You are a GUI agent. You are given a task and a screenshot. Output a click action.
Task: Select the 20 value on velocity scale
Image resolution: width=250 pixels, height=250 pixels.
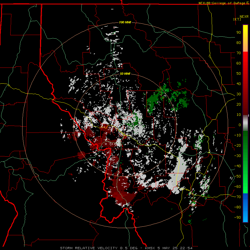pos(239,104)
